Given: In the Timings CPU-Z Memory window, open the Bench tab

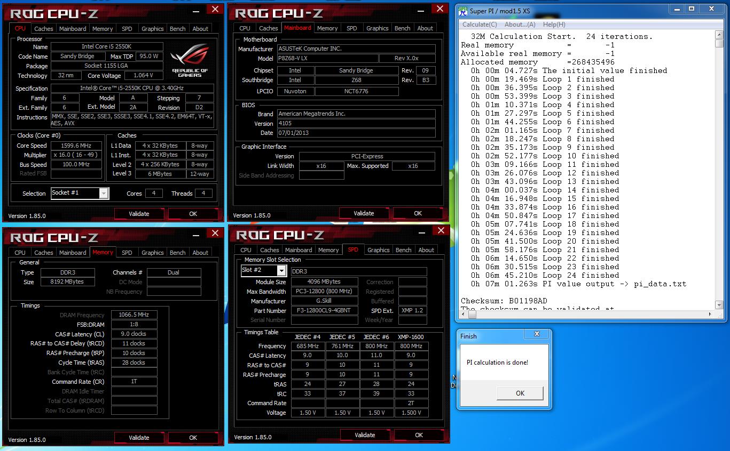Looking at the screenshot, I should [178, 253].
